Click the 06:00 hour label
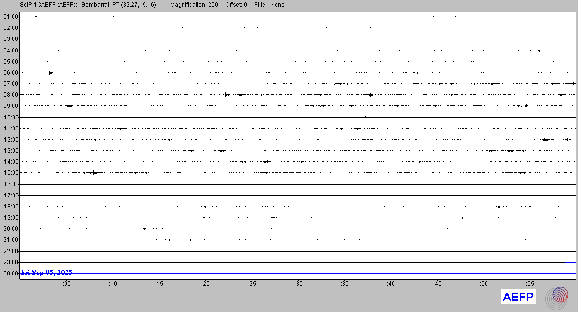Viewport: 578px width, 312px height. [x=11, y=73]
